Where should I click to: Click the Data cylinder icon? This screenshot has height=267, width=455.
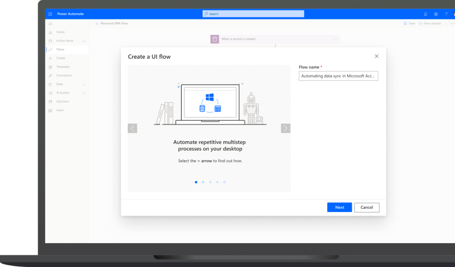[50, 84]
